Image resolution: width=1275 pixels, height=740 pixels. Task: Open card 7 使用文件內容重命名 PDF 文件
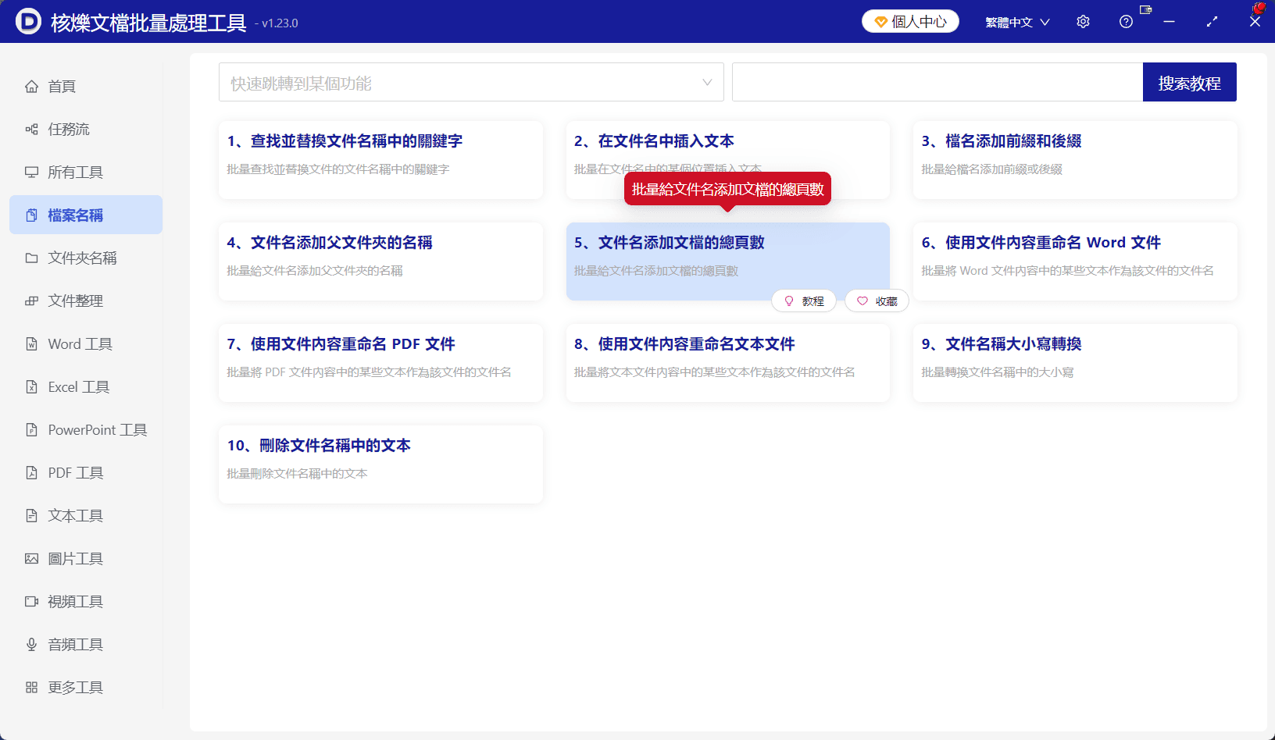[x=380, y=363]
